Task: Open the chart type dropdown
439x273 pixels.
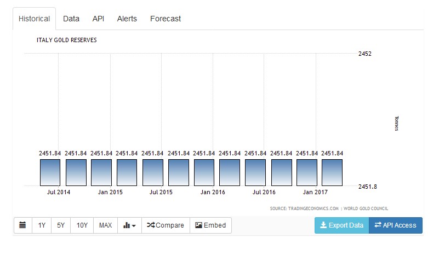Action: tap(129, 225)
